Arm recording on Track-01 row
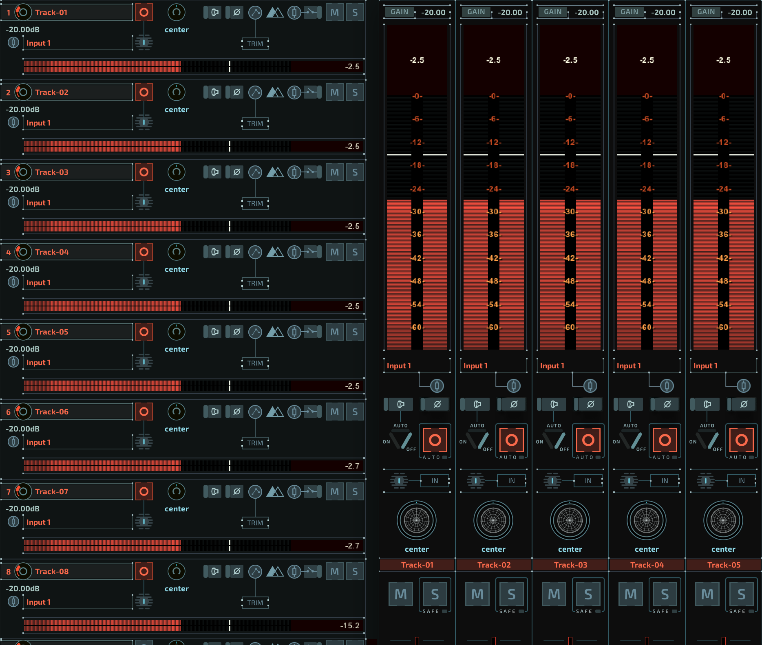The image size is (762, 645). tap(144, 12)
